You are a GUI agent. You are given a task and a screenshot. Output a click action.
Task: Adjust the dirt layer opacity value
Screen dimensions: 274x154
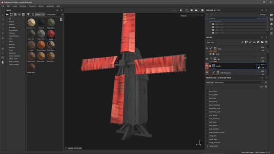pos(263,61)
